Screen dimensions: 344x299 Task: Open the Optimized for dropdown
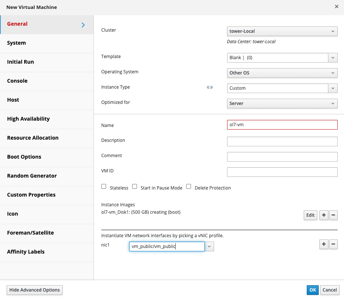click(x=282, y=104)
